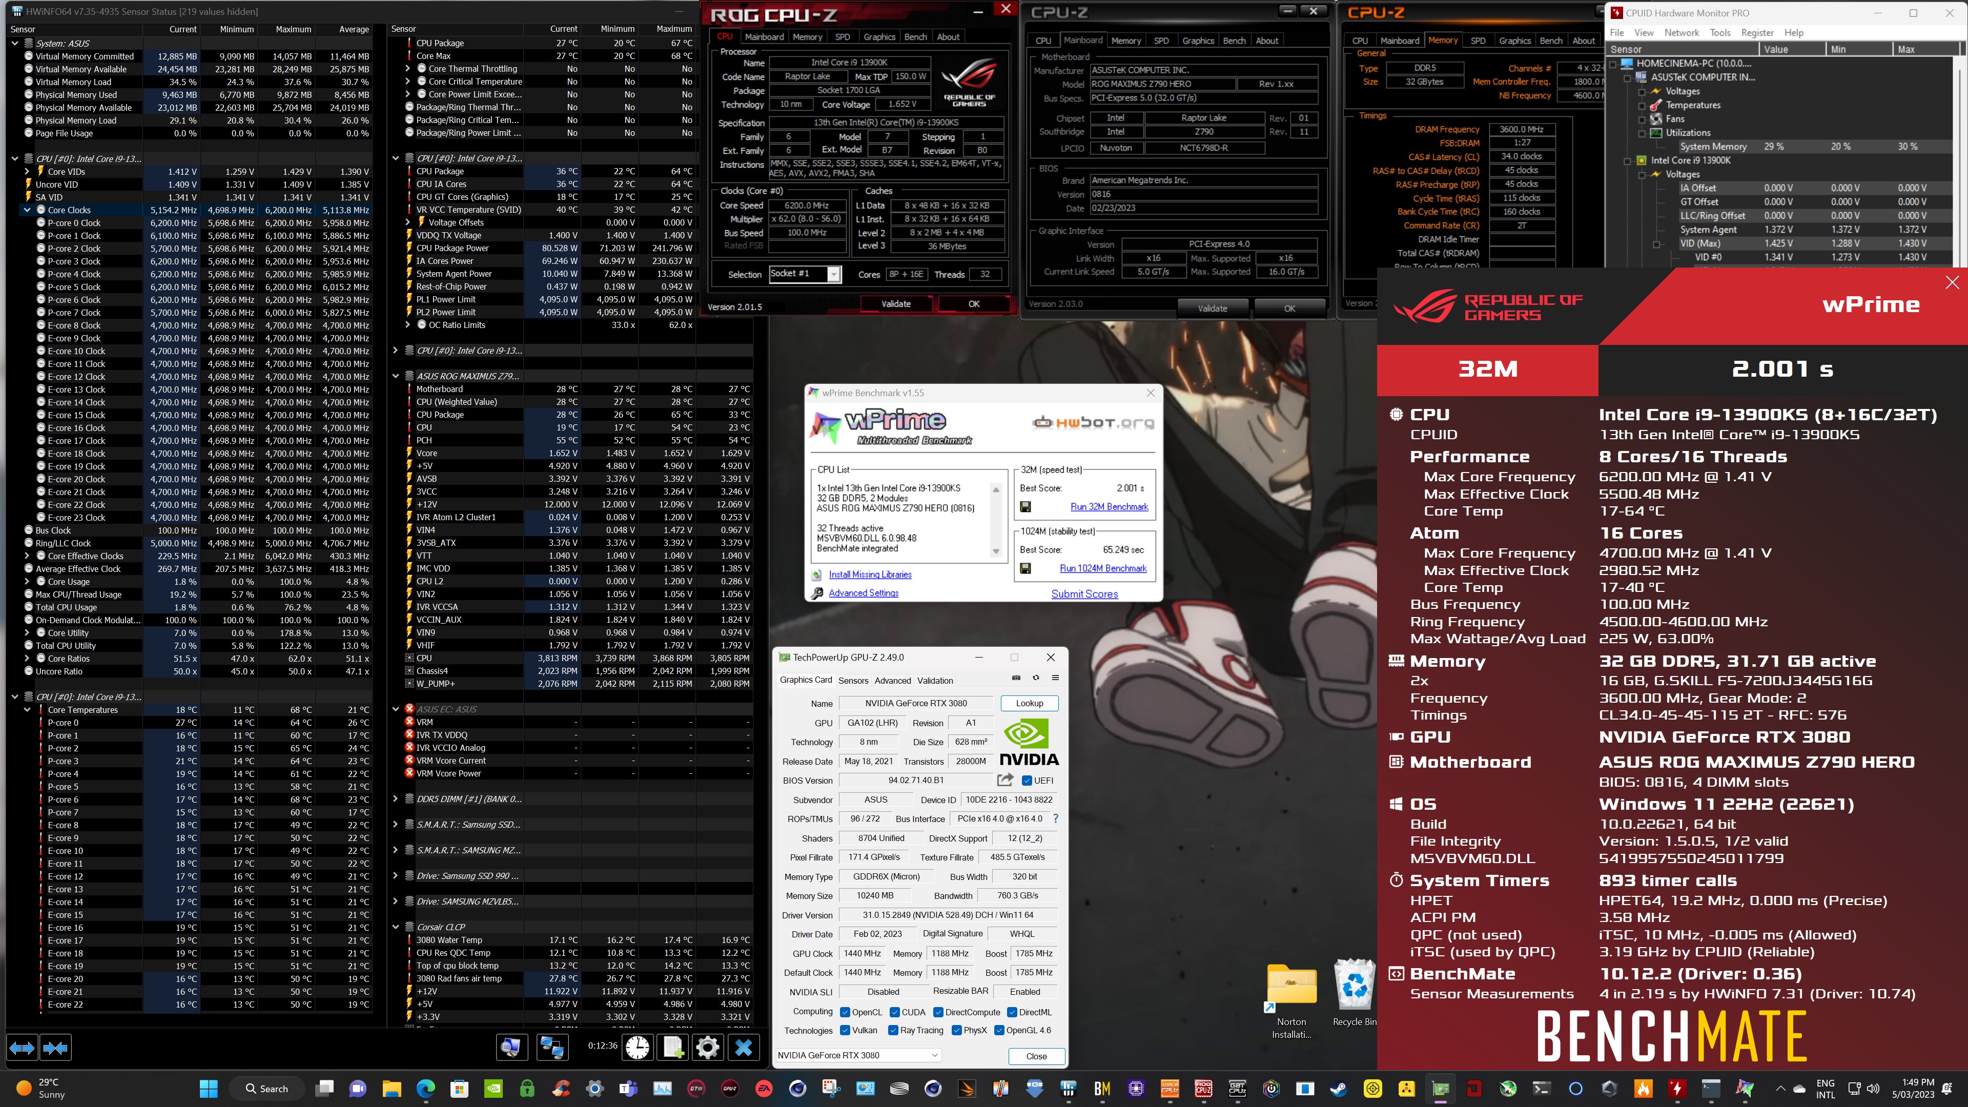Open Tools menu in CPUID Hardware Monitor
This screenshot has width=1968, height=1107.
coord(1720,32)
